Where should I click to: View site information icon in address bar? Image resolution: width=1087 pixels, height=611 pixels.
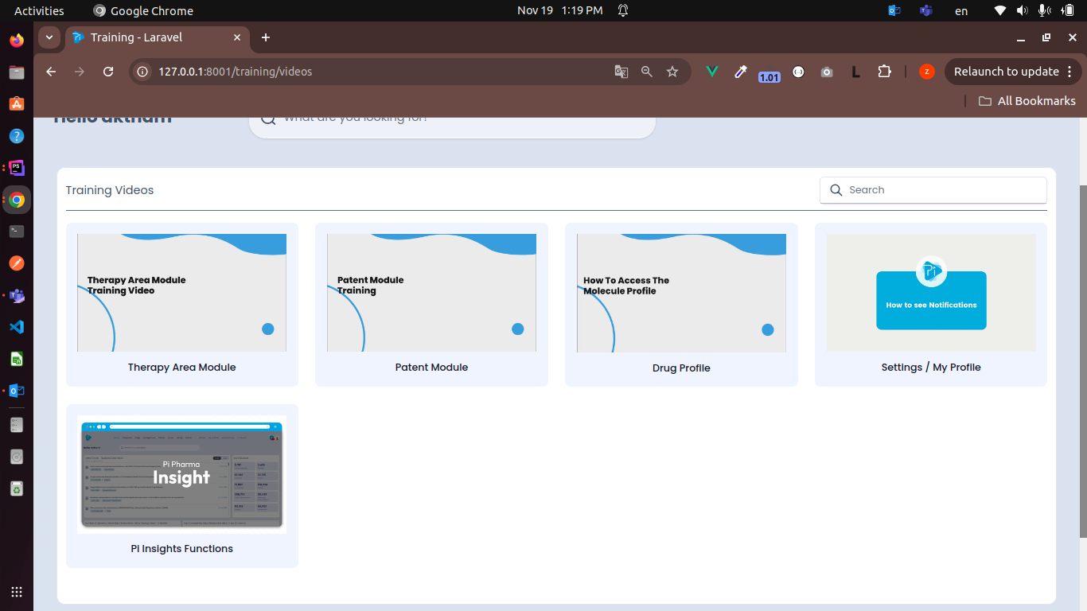click(142, 72)
